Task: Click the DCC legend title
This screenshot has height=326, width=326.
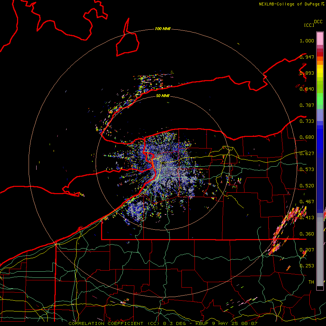Action: point(318,22)
